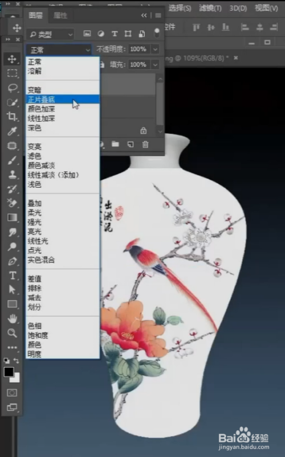Open the 滤镜(T) menu

click(x=210, y=8)
